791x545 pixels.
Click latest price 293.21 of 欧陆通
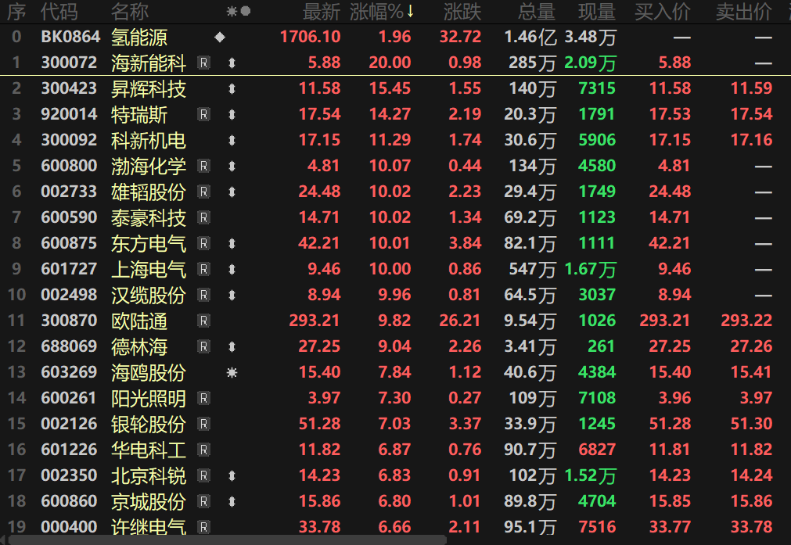pos(315,321)
